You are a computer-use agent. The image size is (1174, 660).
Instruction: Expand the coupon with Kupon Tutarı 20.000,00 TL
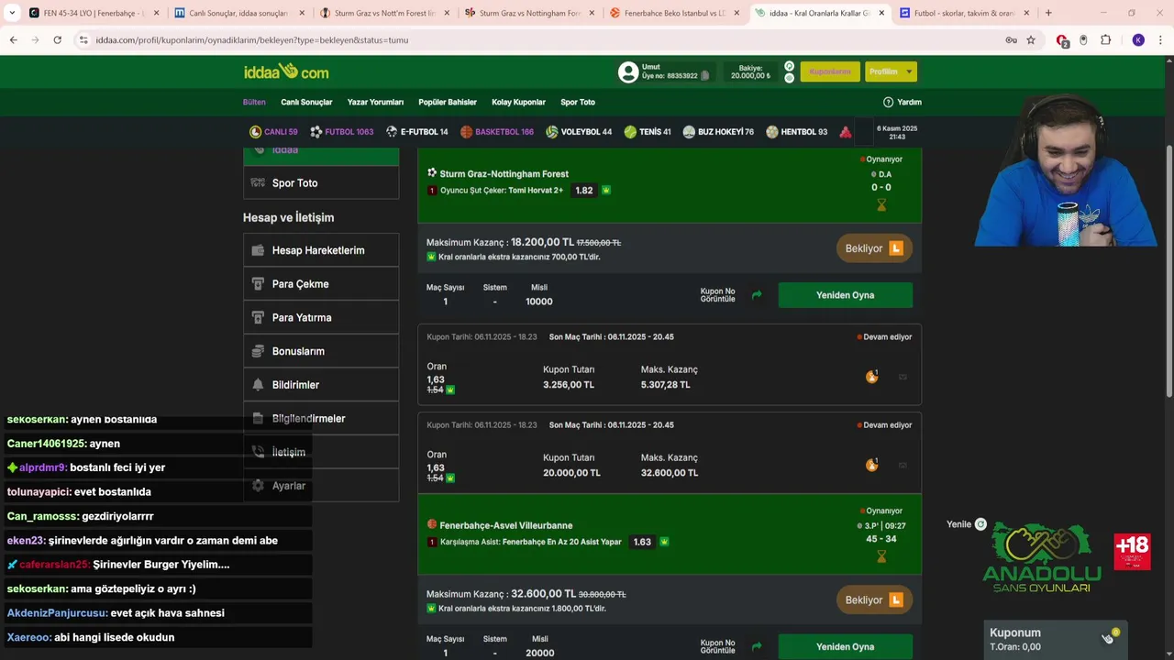670,453
